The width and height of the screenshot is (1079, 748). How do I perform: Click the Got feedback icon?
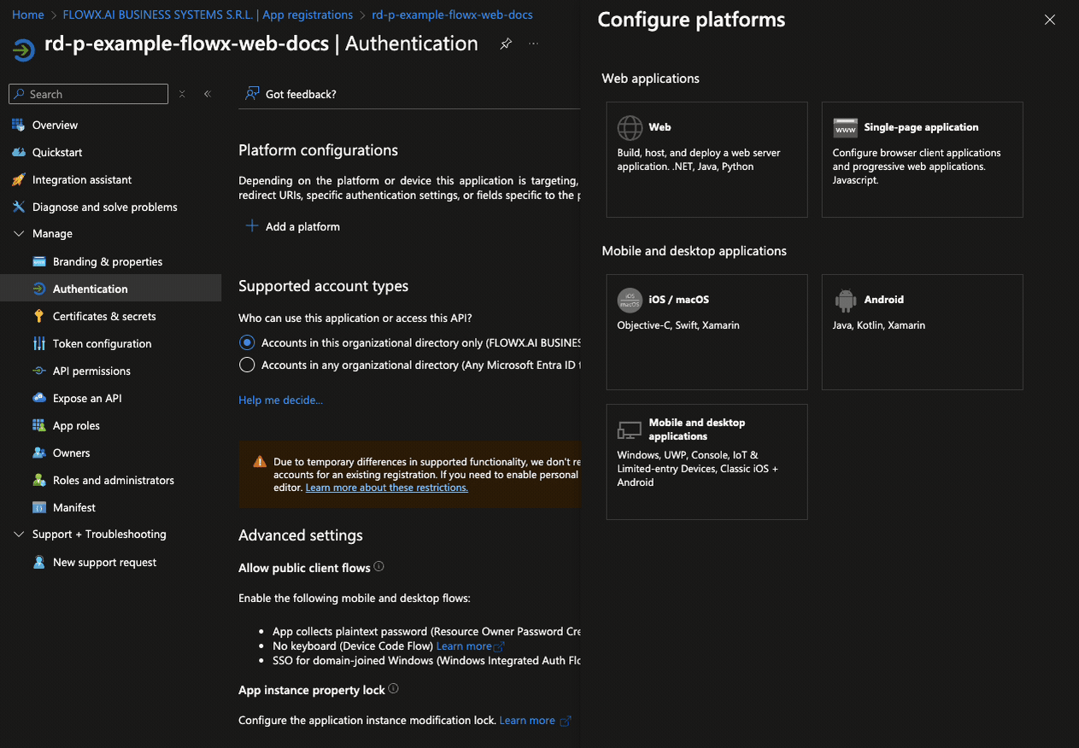tap(252, 94)
